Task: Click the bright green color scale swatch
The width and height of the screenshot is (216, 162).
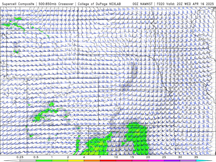Action: 44,161
